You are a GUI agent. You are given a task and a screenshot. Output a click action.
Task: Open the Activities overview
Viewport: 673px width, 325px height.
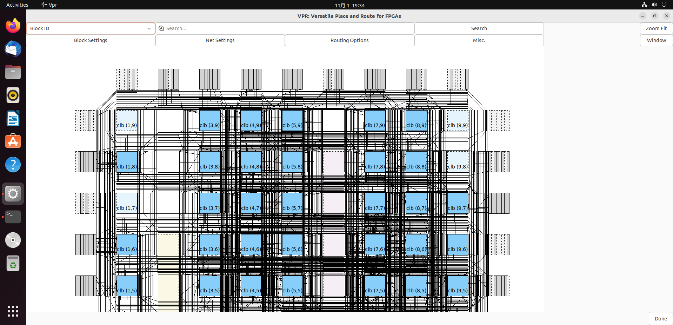[x=17, y=5]
